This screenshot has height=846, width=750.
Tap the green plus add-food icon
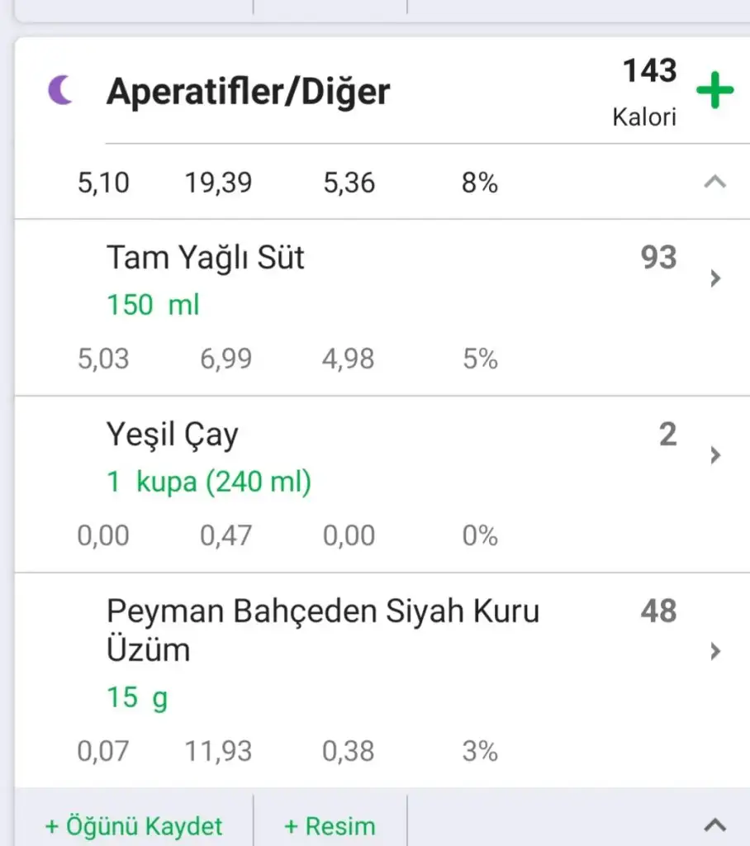(714, 90)
